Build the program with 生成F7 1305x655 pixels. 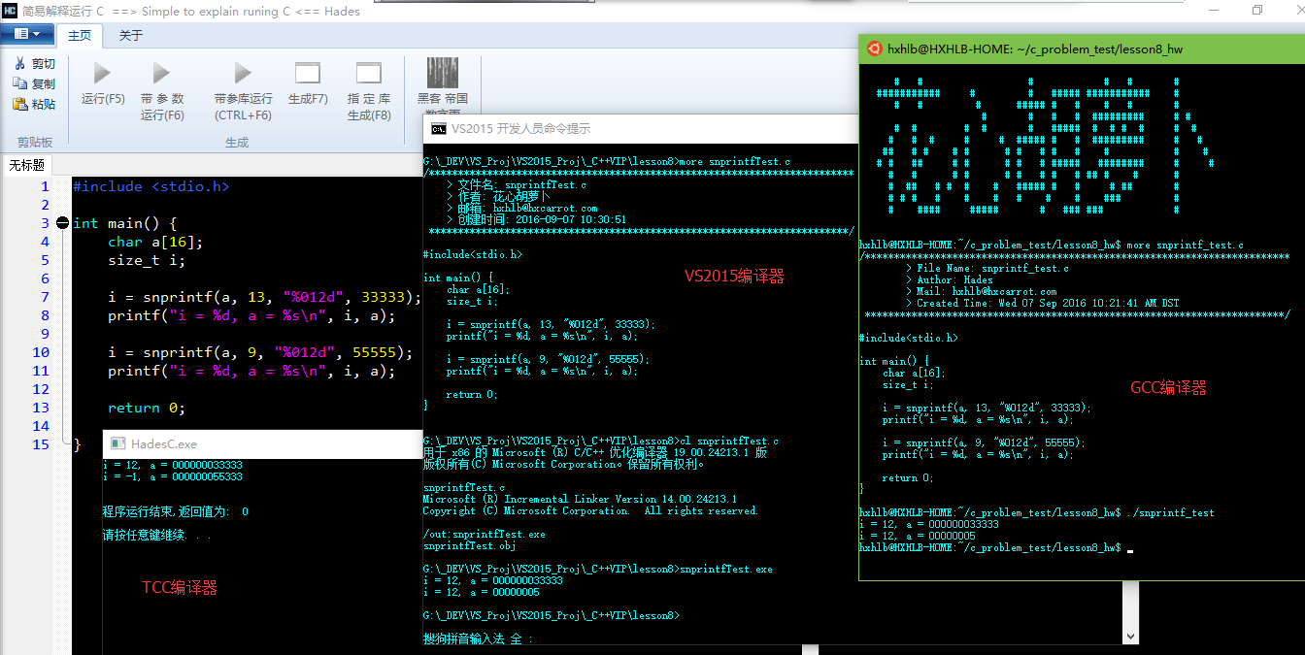click(x=308, y=84)
